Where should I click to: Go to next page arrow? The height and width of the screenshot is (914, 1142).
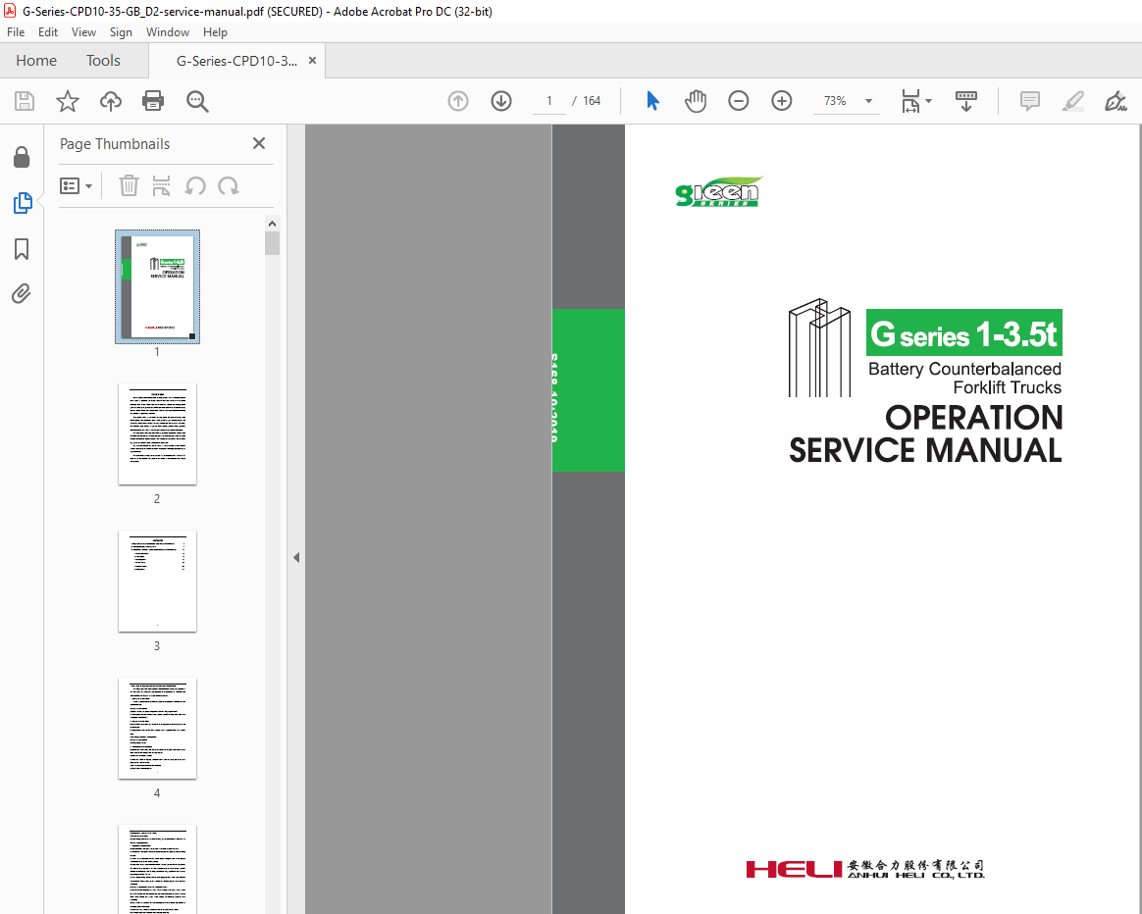pyautogui.click(x=501, y=101)
